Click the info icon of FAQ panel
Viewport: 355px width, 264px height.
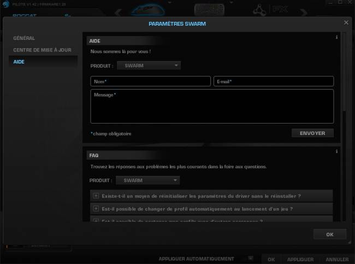click(x=336, y=151)
